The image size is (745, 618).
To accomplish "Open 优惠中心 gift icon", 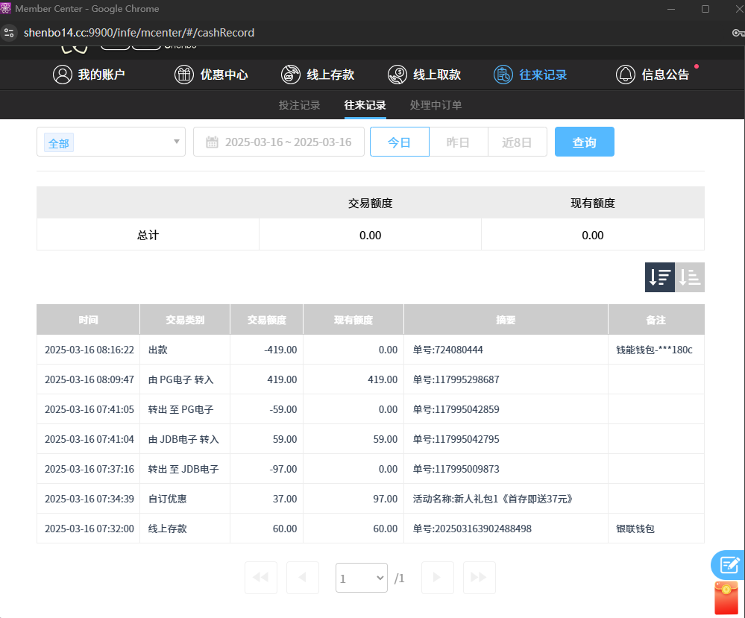I will (184, 75).
